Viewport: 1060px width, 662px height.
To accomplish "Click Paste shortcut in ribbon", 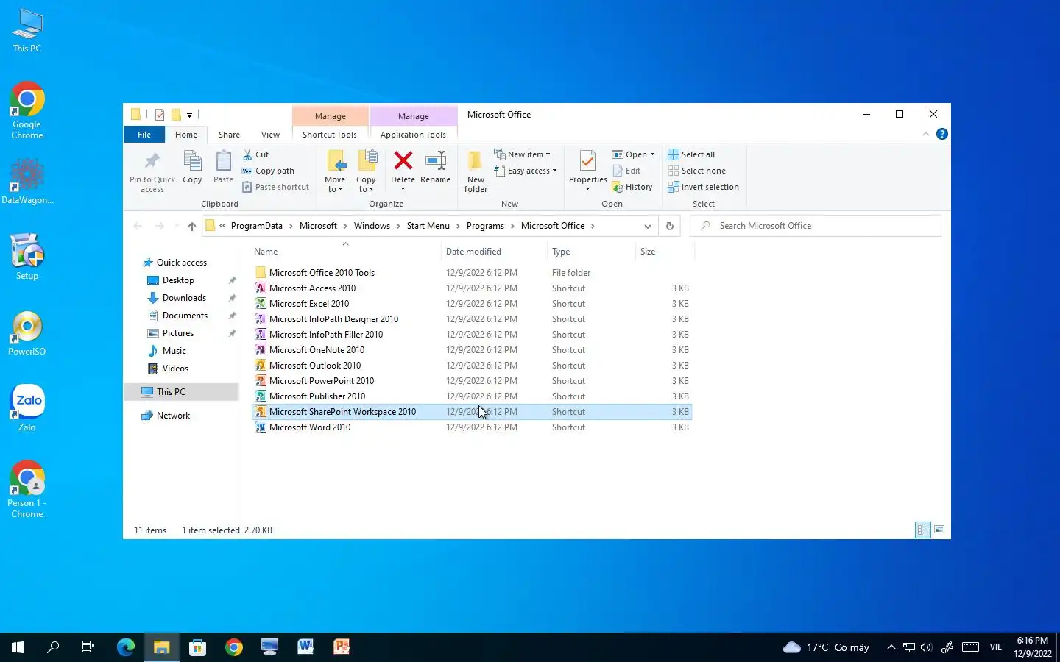I will tap(276, 187).
